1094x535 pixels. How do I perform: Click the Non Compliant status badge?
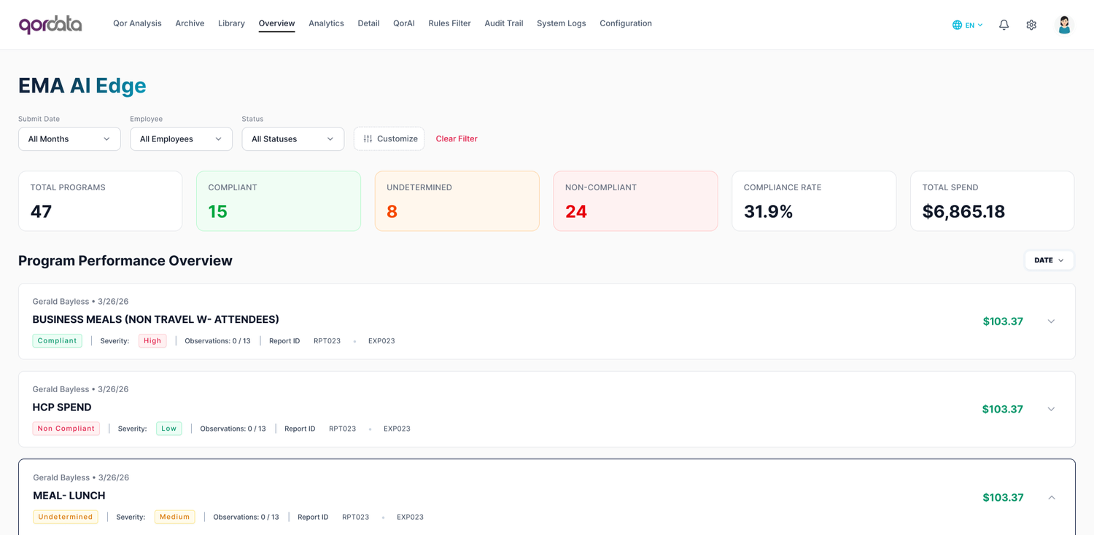click(x=66, y=429)
